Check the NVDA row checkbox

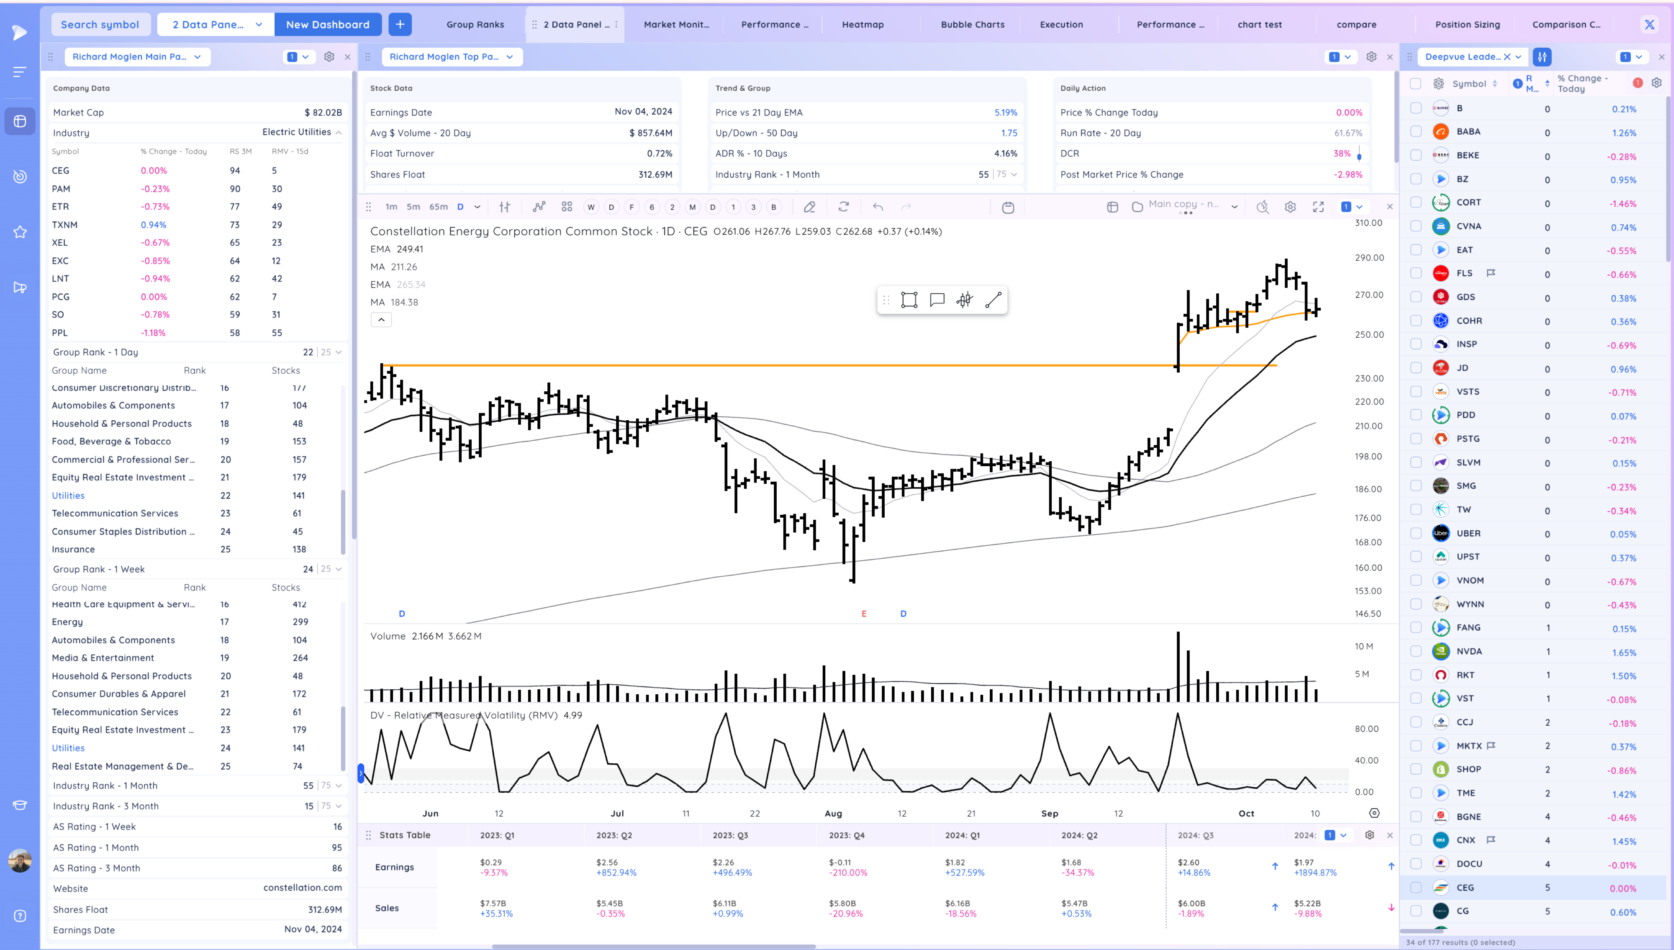(x=1416, y=651)
